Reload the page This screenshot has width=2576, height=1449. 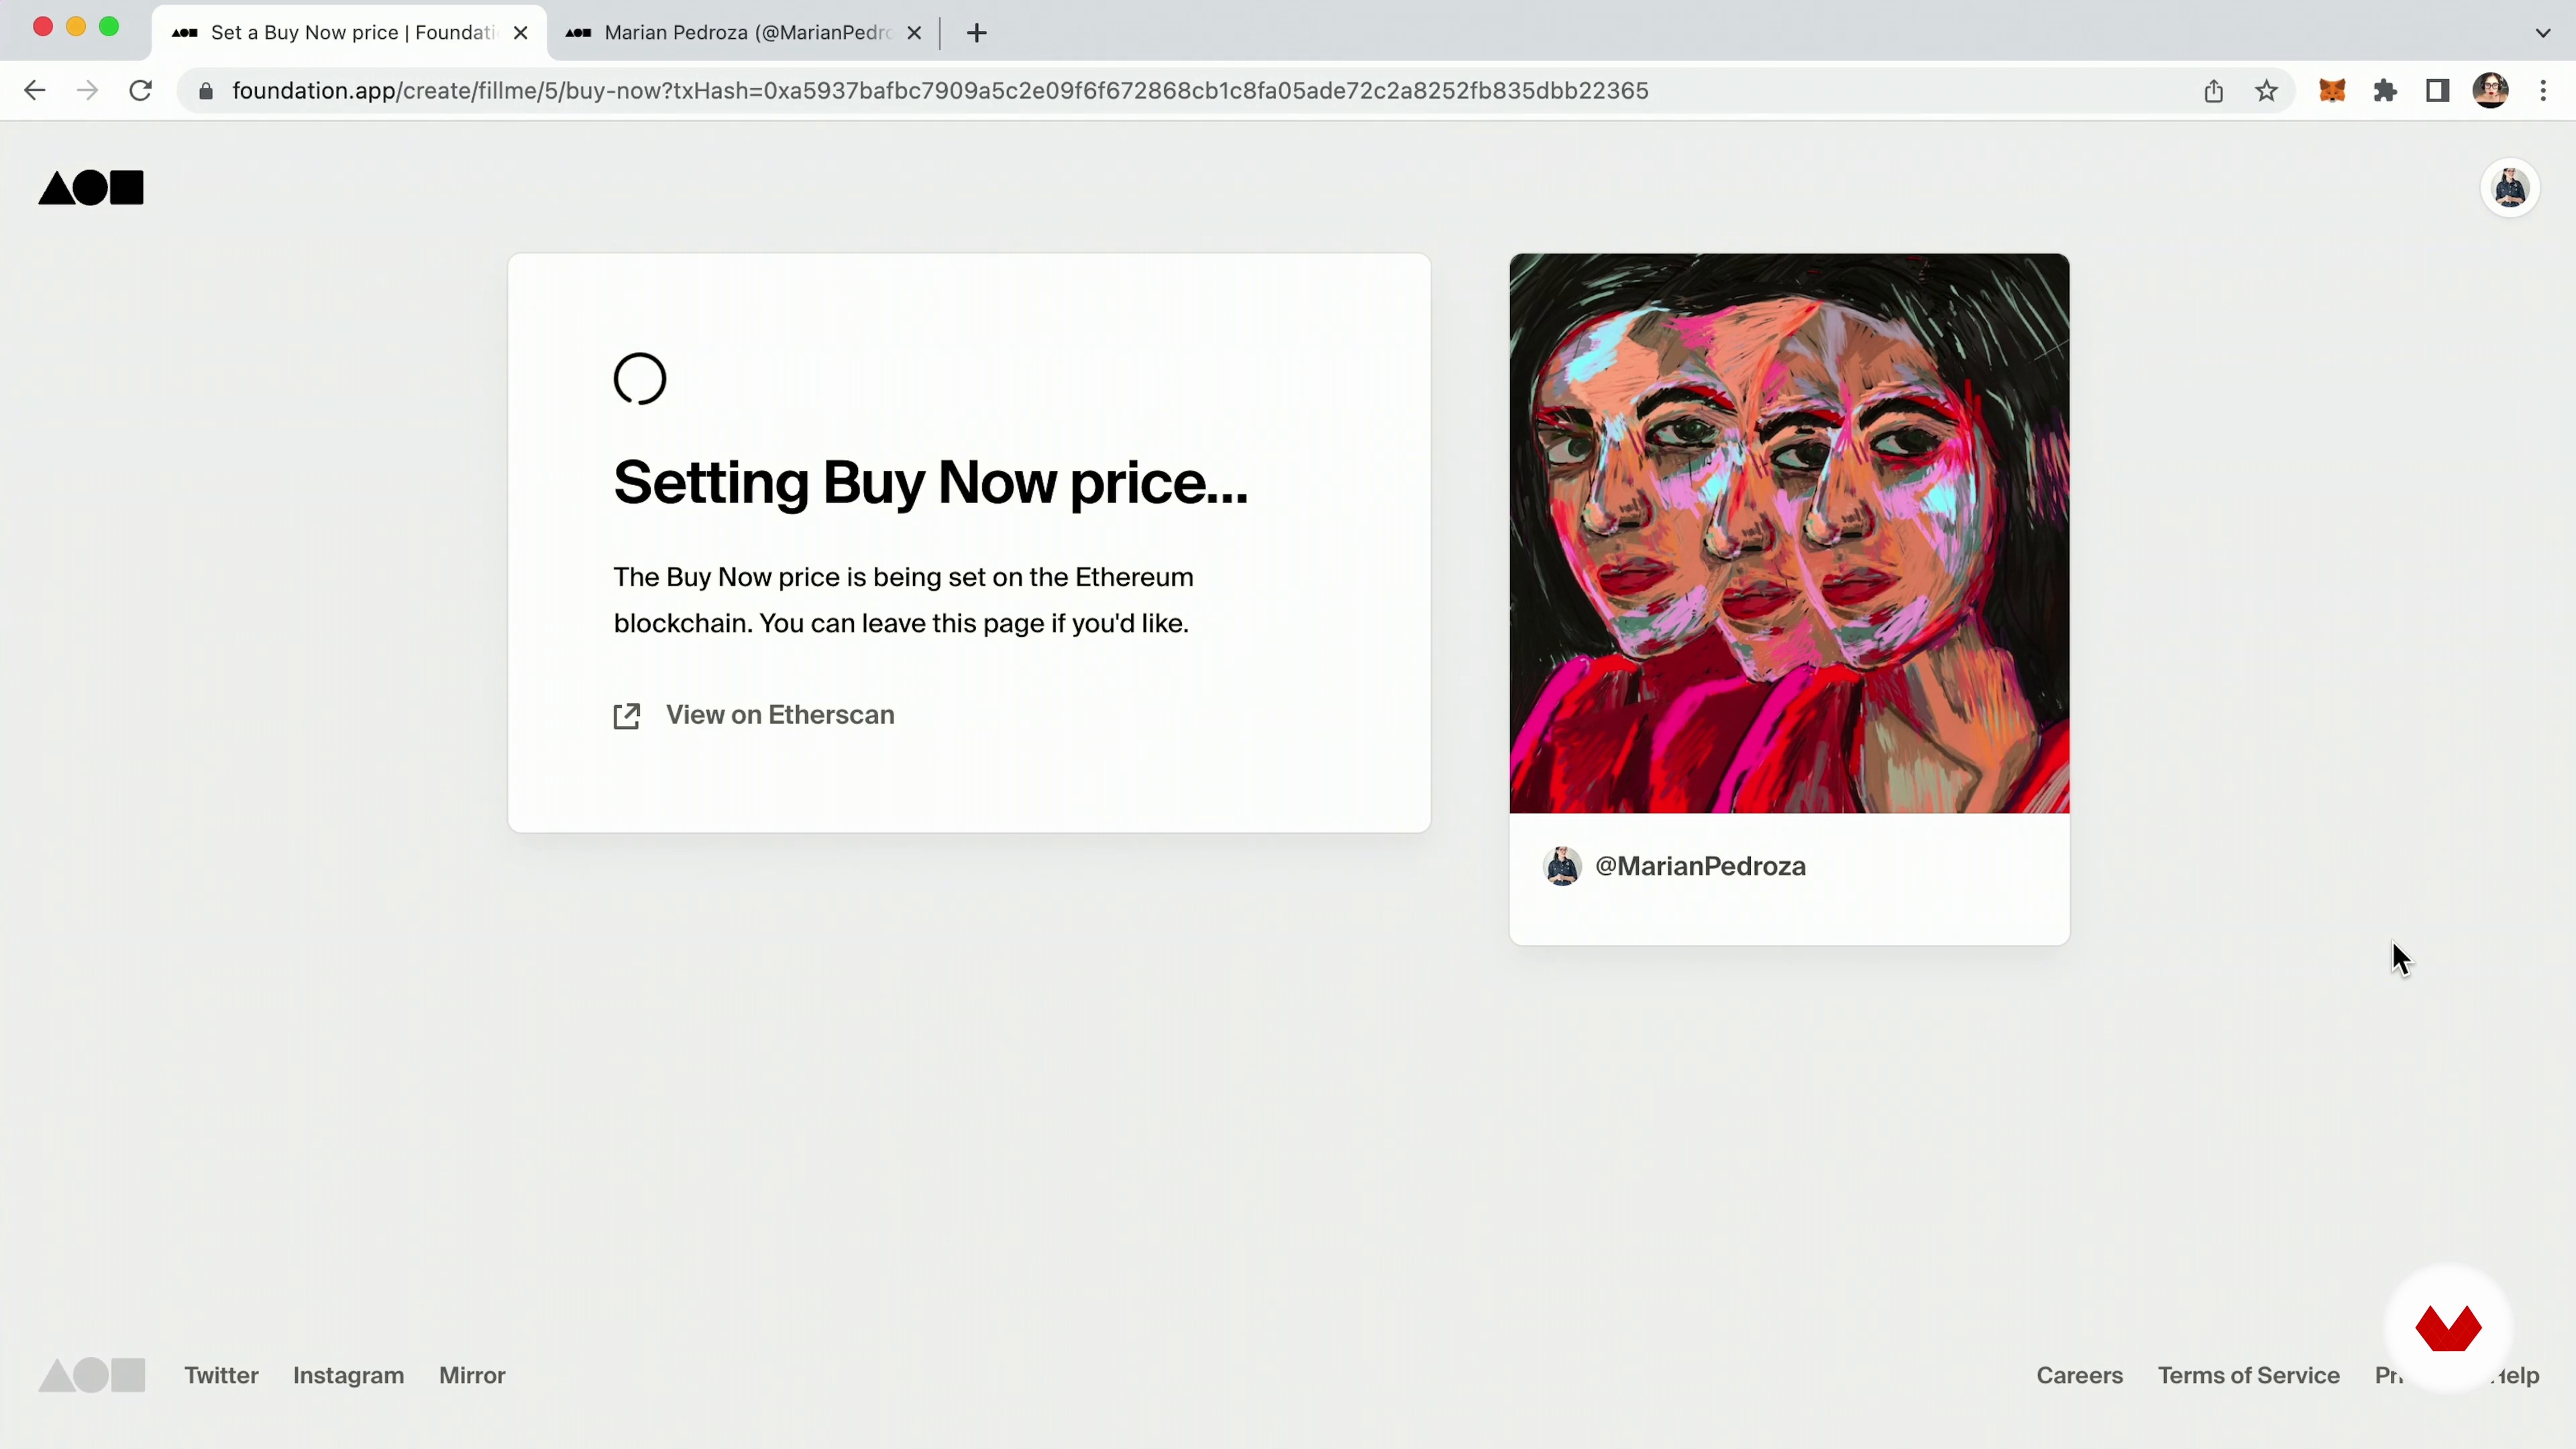[x=141, y=91]
